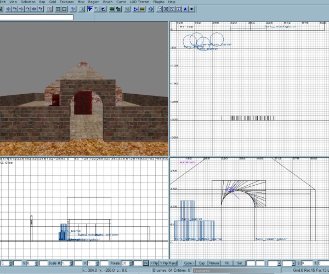The image size is (329, 274).
Task: Open the Edit menu
Action: click(3, 2)
